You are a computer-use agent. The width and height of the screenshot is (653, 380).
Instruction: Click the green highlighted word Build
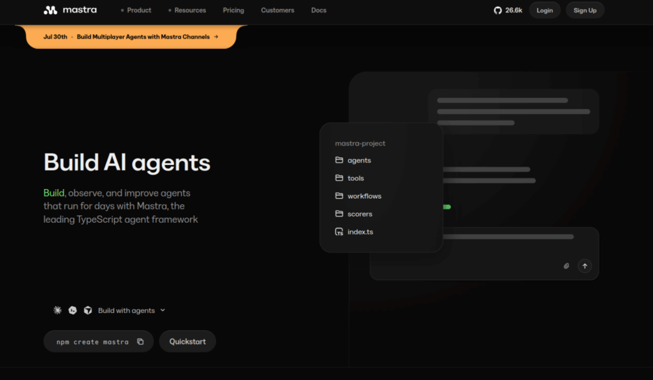point(54,193)
